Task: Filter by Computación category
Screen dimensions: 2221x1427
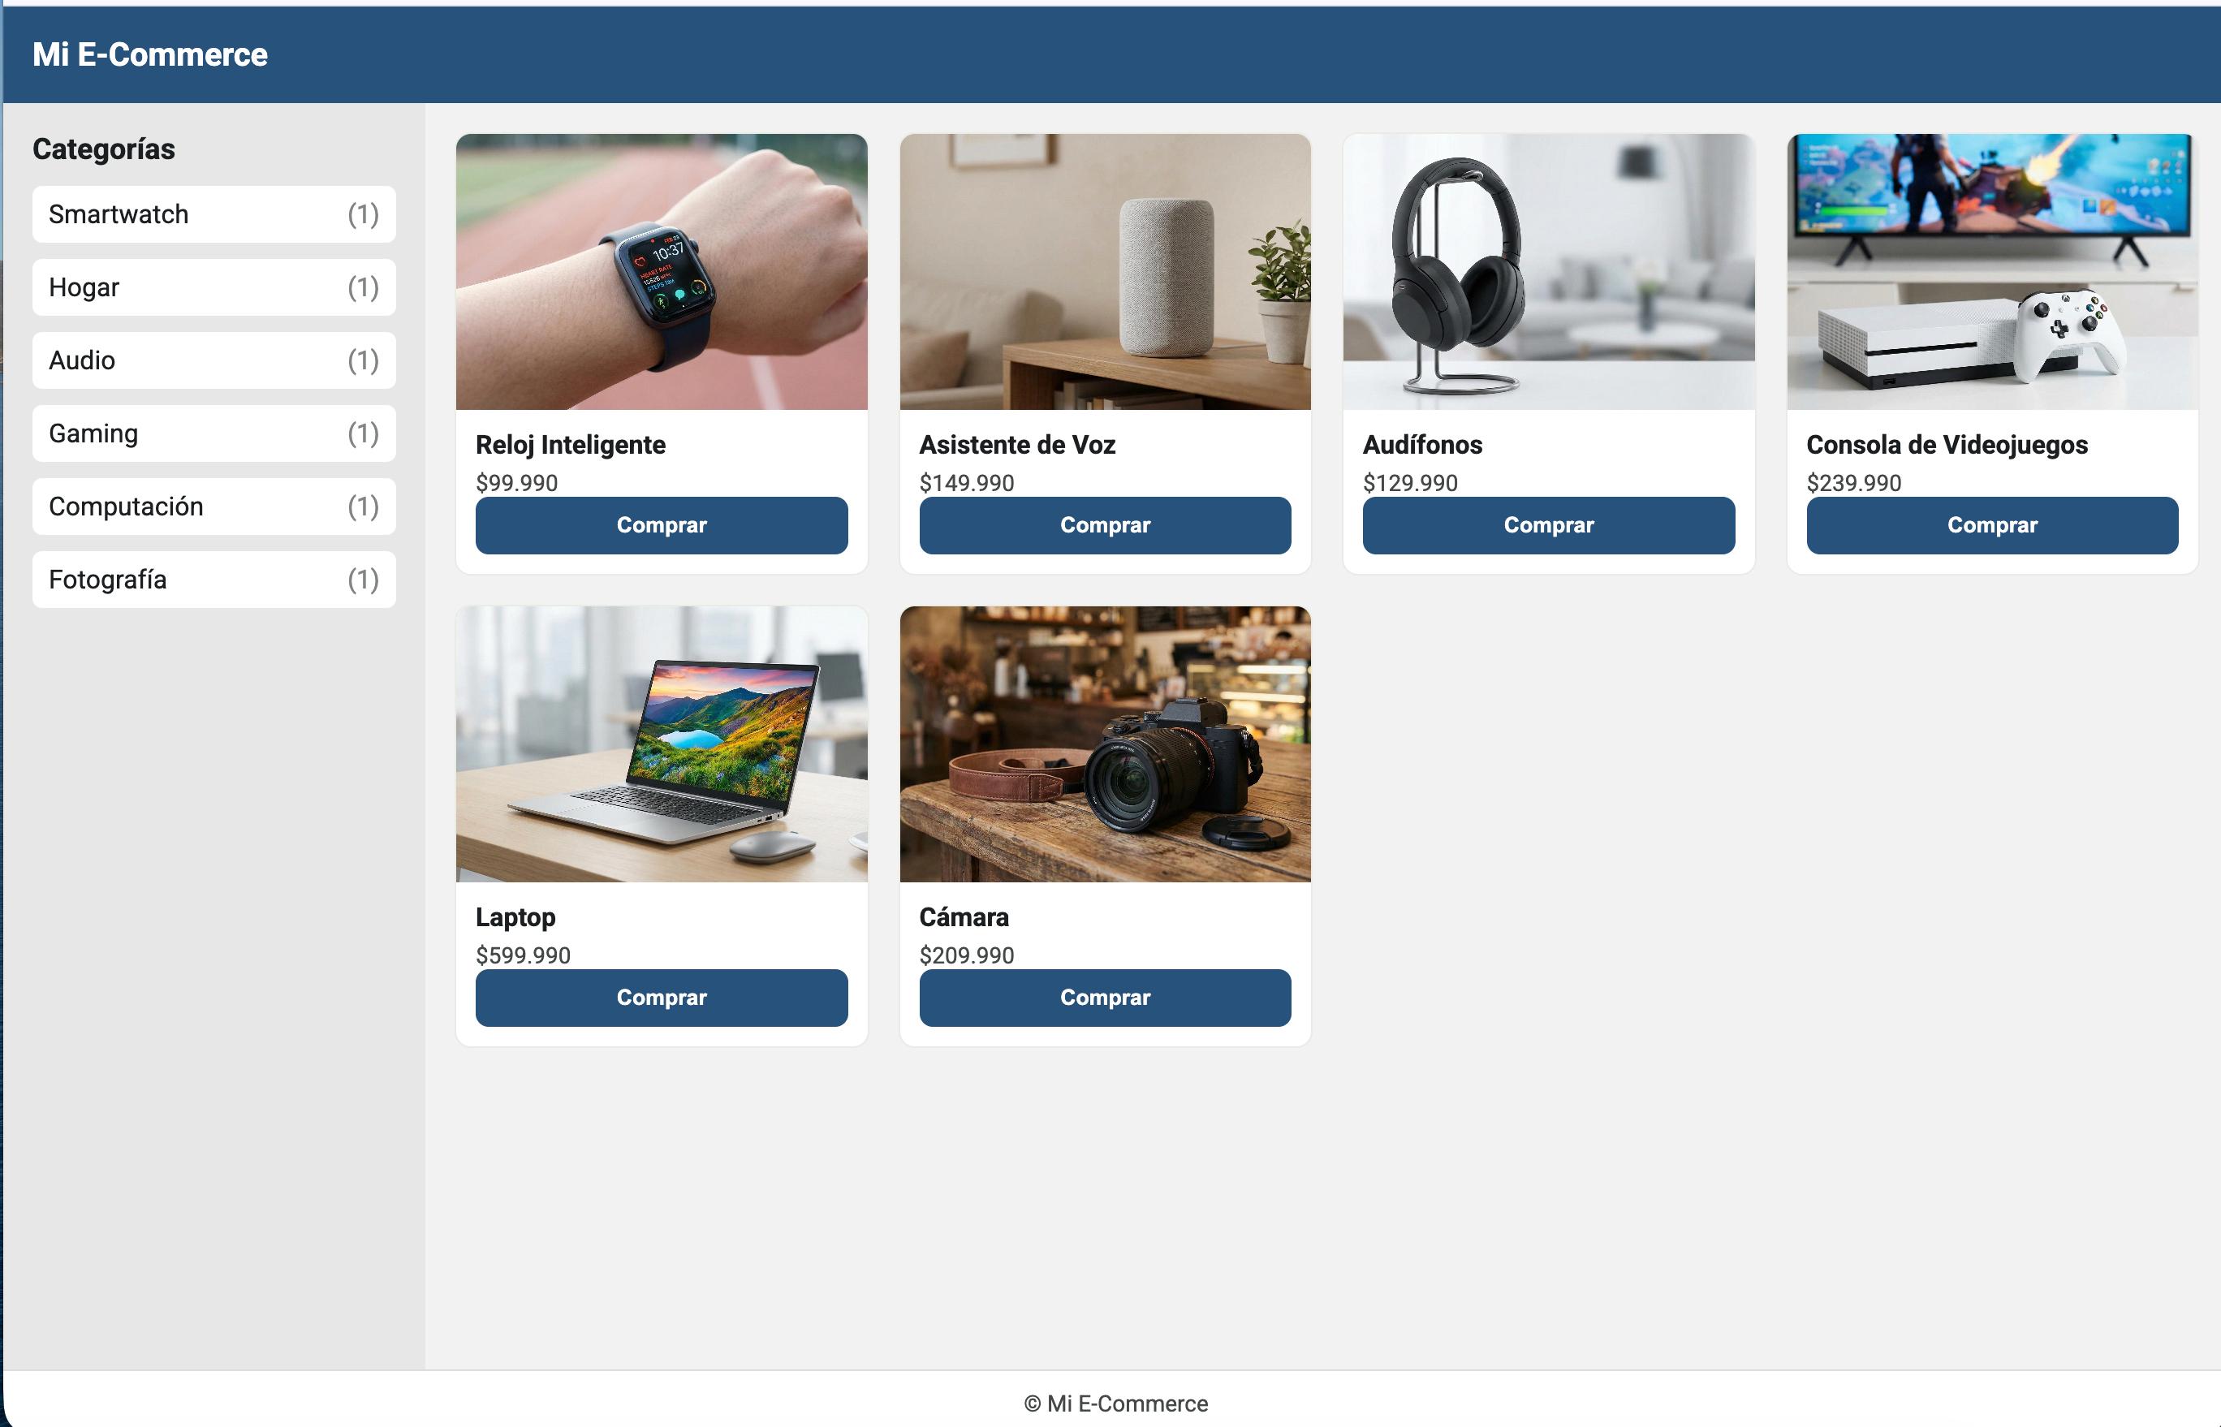Action: [214, 507]
